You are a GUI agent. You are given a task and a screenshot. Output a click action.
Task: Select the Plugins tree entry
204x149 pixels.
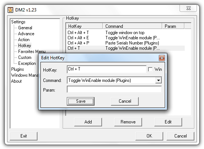click(x=17, y=69)
